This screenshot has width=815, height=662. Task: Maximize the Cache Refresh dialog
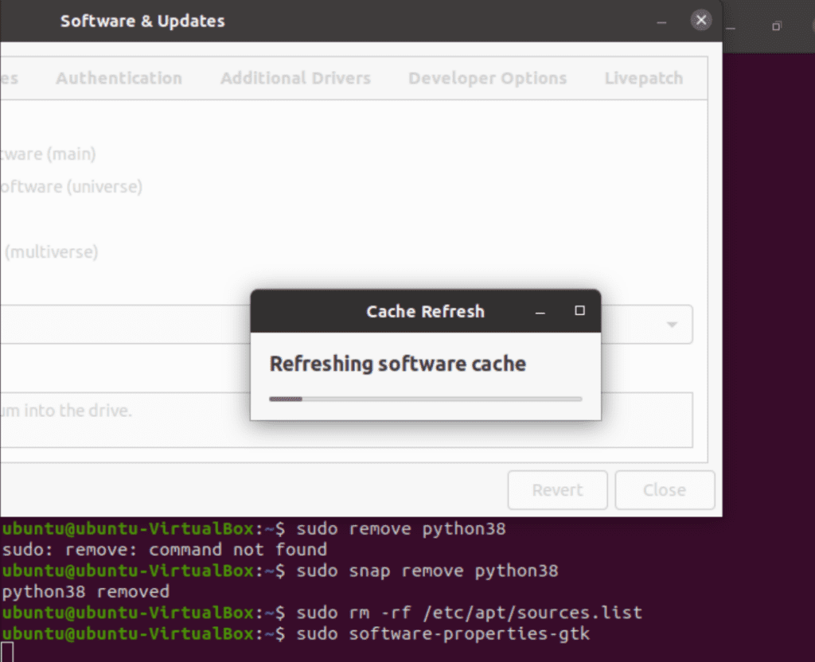[579, 311]
